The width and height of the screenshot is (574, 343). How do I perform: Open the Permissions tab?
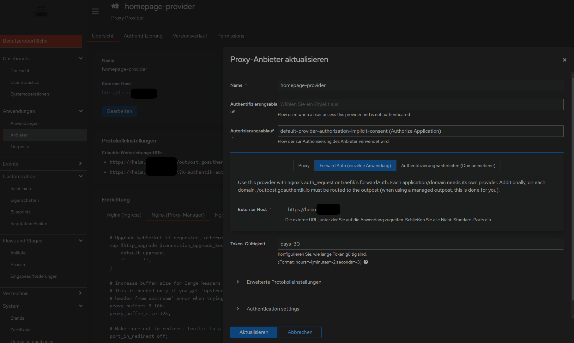click(231, 36)
